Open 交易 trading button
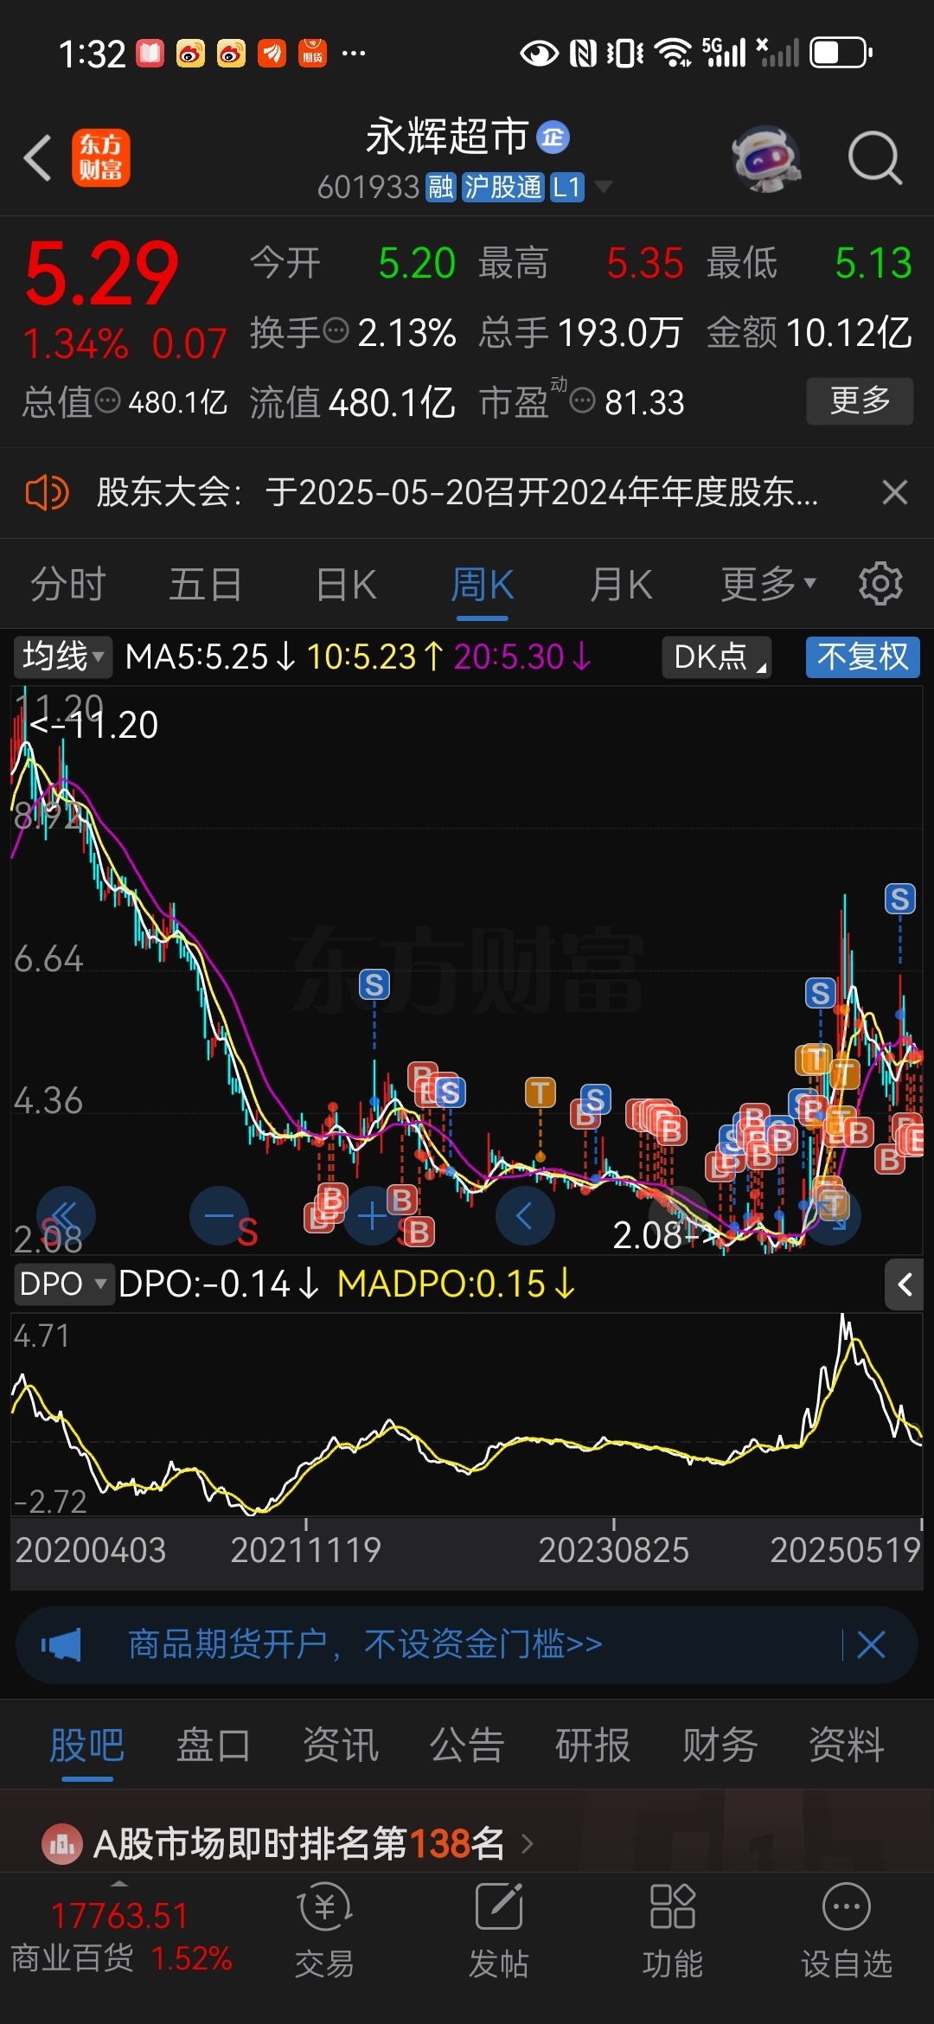934x2024 pixels. coord(324,1931)
